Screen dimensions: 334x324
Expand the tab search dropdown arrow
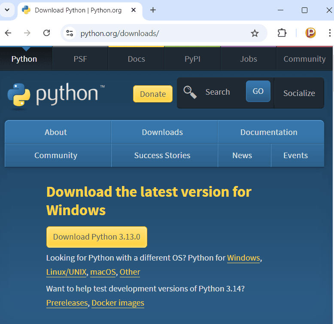pos(7,10)
